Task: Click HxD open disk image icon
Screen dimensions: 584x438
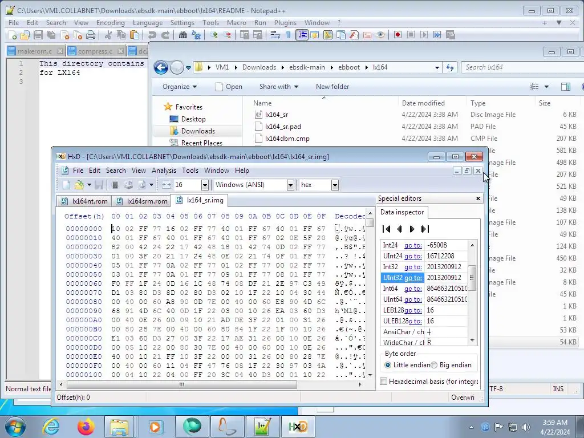Action: coord(142,185)
